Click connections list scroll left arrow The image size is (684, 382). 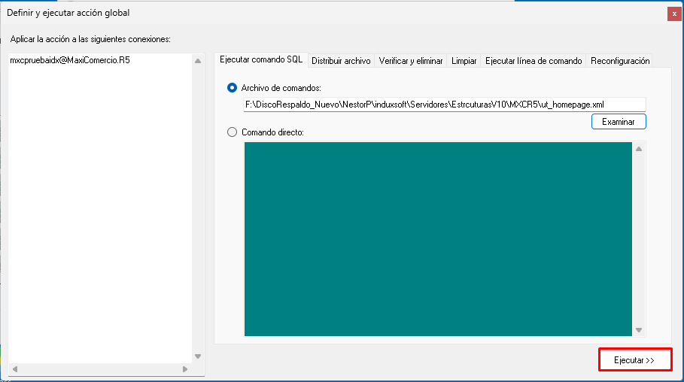[14, 369]
